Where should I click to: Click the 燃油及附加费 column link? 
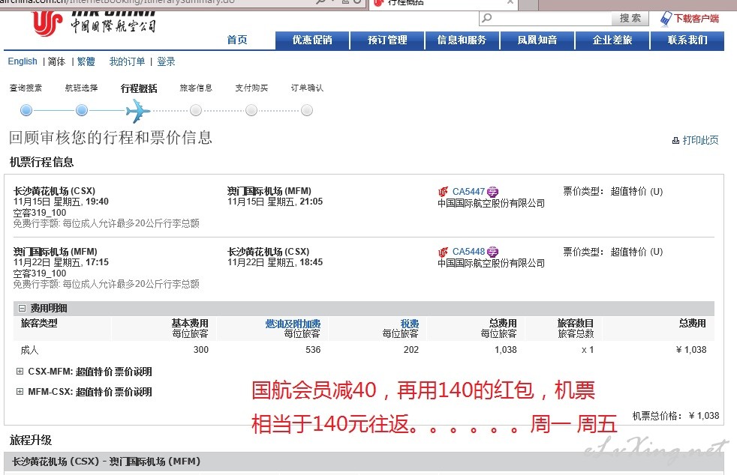(293, 324)
